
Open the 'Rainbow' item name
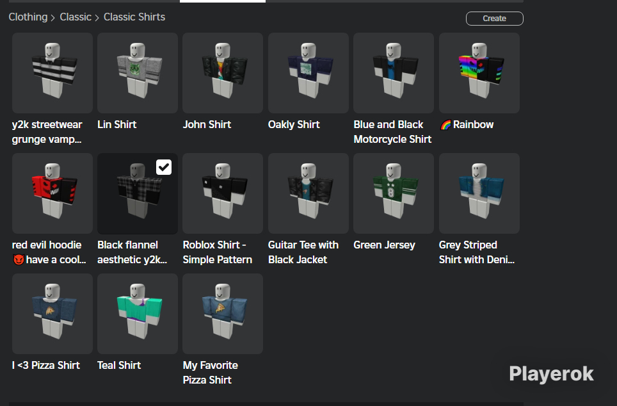pyautogui.click(x=467, y=124)
